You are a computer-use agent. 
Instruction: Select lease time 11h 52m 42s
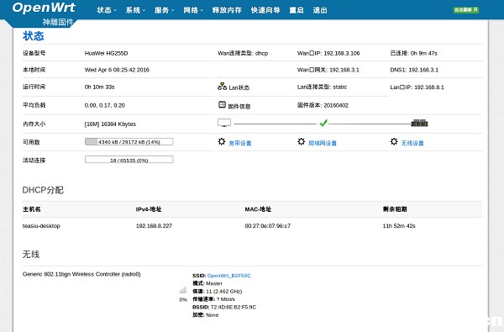(399, 226)
